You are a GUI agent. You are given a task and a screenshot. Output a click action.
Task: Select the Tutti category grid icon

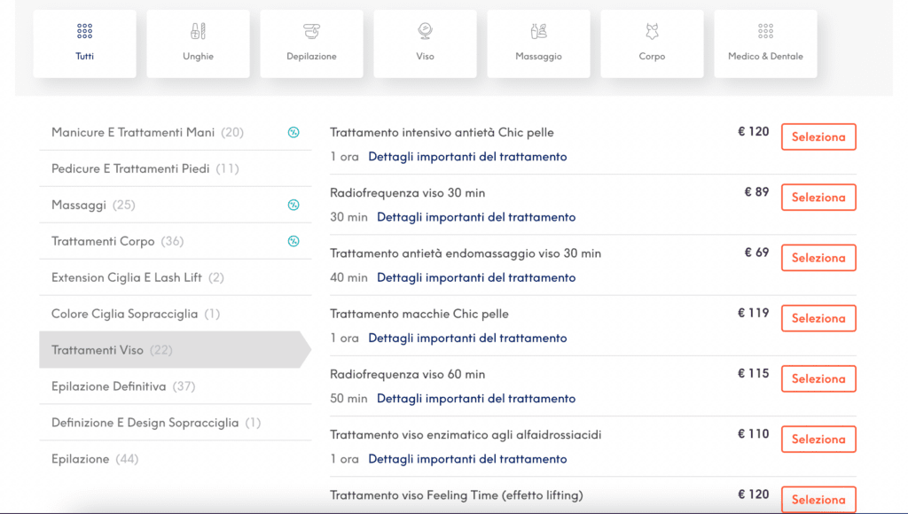(84, 32)
